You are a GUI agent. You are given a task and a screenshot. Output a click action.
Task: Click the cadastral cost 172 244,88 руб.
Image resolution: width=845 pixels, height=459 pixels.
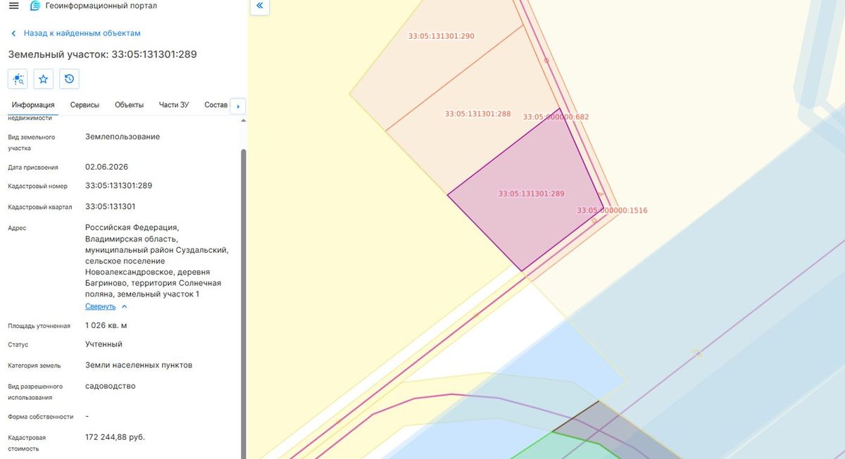point(115,437)
